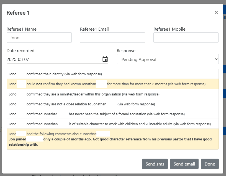Select the Referee1 Mobile input field
The image size is (226, 176).
(186, 38)
